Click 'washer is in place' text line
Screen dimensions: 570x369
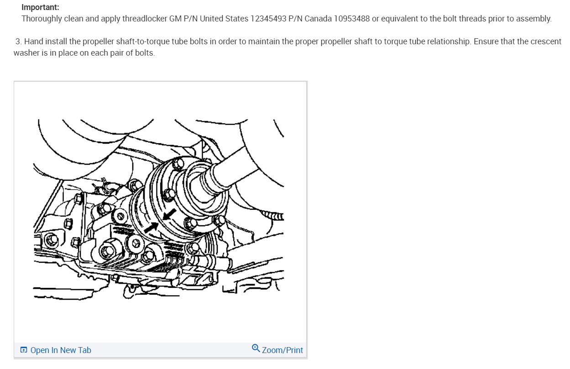pyautogui.click(x=44, y=52)
